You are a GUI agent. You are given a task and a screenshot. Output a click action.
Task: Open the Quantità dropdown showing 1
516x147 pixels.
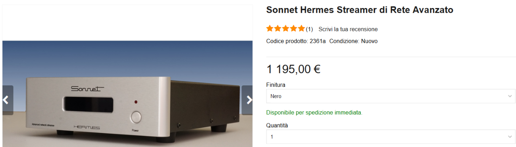391,137
